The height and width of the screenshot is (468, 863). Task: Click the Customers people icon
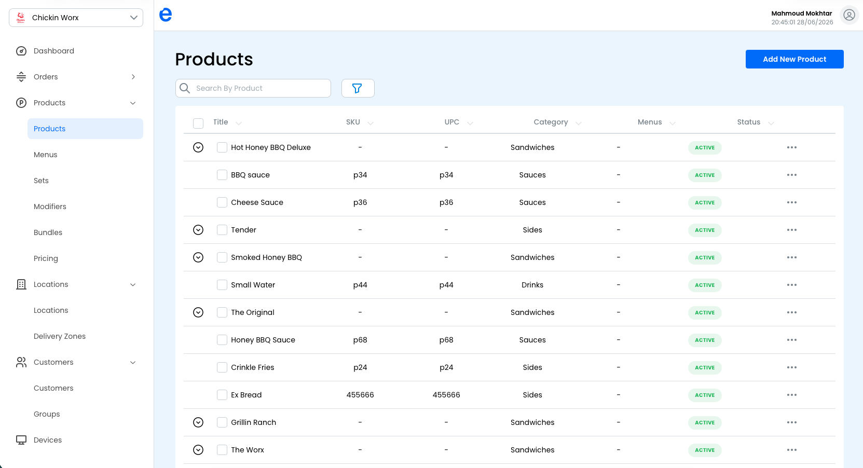pos(21,362)
